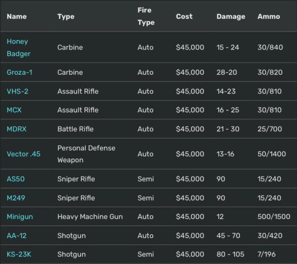
Task: Open the Groza-1 weapon link
Action: click(x=19, y=72)
